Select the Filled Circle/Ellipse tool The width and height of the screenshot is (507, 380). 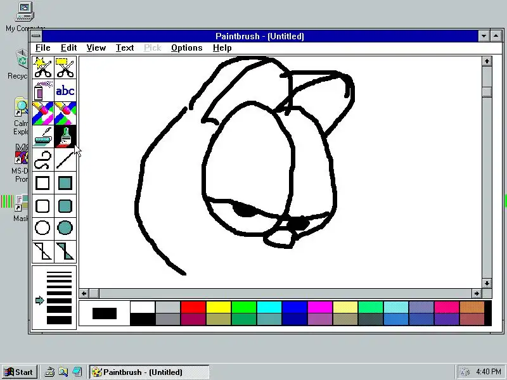coord(65,228)
